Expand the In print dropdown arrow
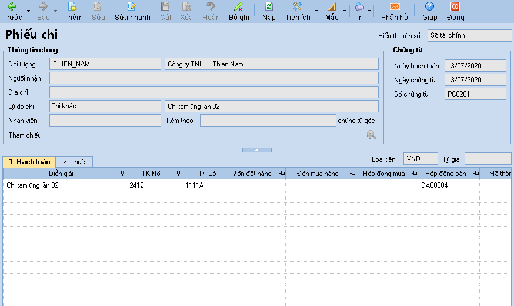The height and width of the screenshot is (306, 514). point(369,11)
